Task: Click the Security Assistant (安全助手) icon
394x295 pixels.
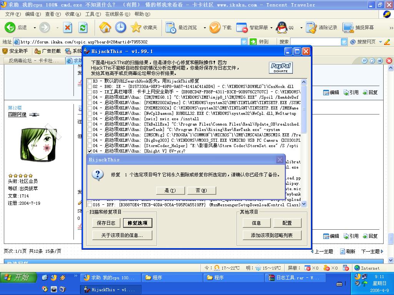Action: (5, 51)
